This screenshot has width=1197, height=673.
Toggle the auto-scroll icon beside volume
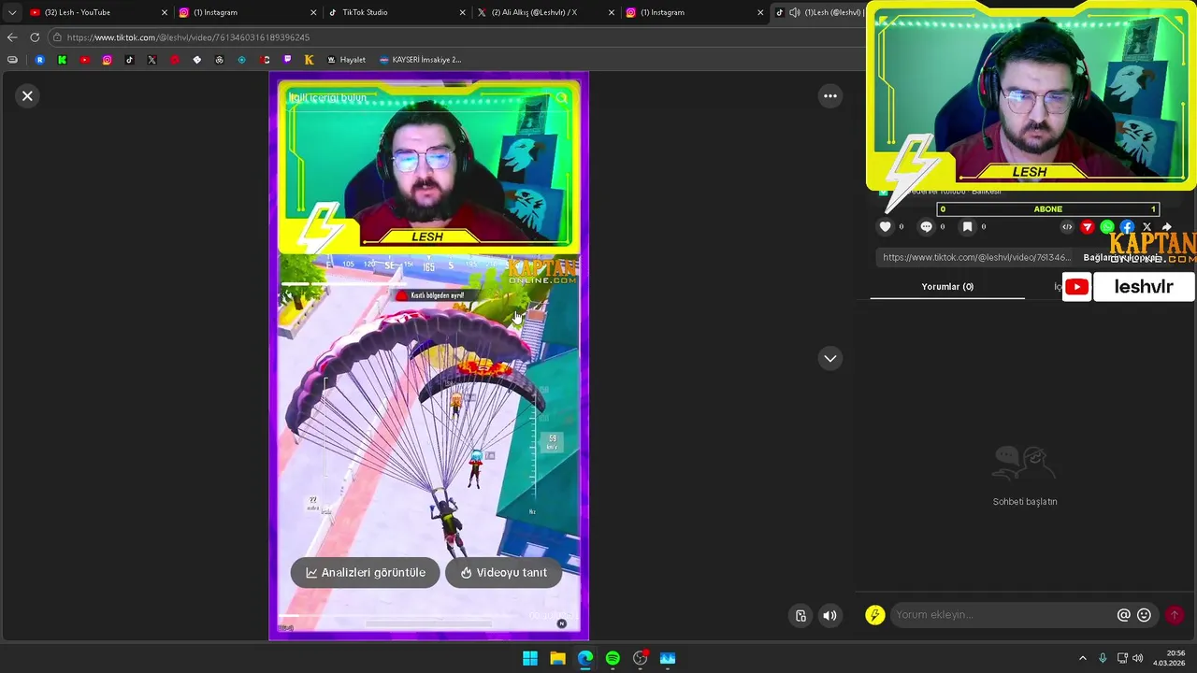800,615
